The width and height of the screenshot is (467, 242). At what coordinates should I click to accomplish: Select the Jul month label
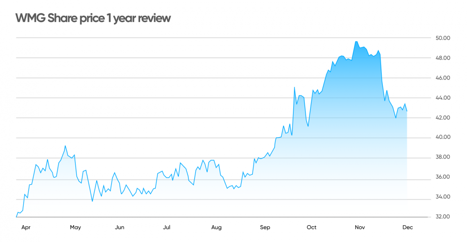click(166, 227)
